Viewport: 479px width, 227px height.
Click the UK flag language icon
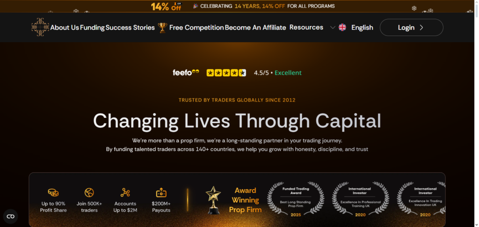(x=342, y=28)
